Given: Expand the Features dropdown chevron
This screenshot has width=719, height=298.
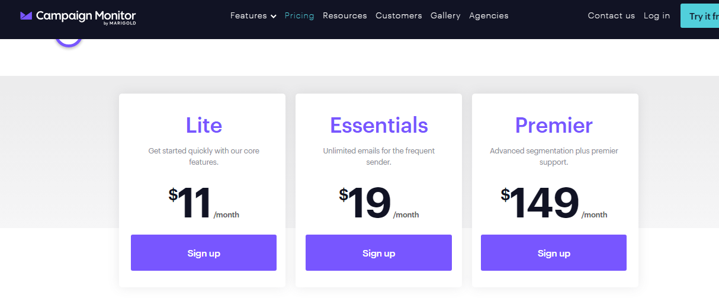Looking at the screenshot, I should click(x=274, y=17).
